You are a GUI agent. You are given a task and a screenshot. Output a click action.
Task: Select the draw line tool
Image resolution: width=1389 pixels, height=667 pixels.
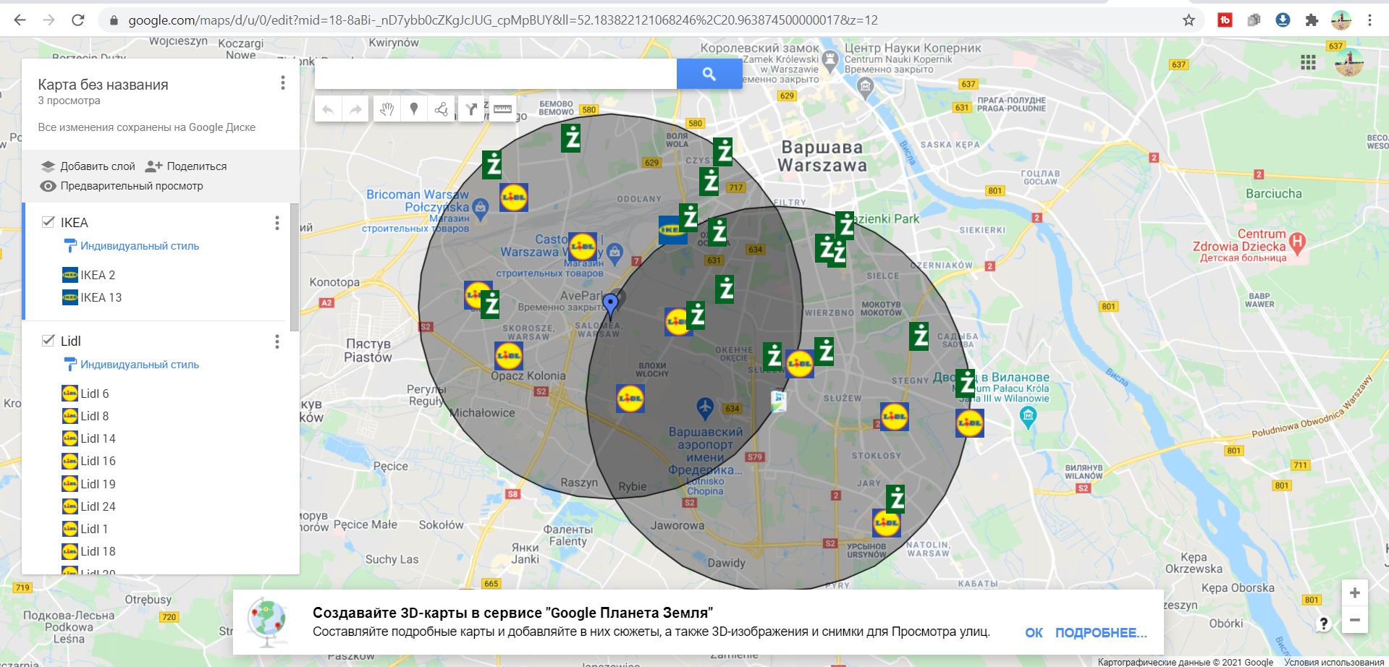[x=442, y=109]
